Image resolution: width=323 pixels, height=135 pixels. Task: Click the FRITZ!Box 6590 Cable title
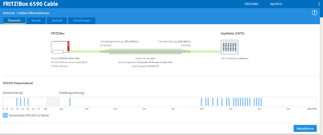coord(30,4)
